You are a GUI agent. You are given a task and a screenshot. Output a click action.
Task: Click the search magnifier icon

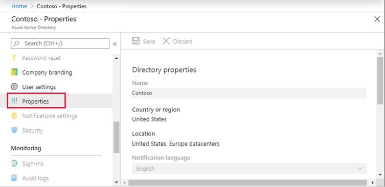tap(16, 43)
